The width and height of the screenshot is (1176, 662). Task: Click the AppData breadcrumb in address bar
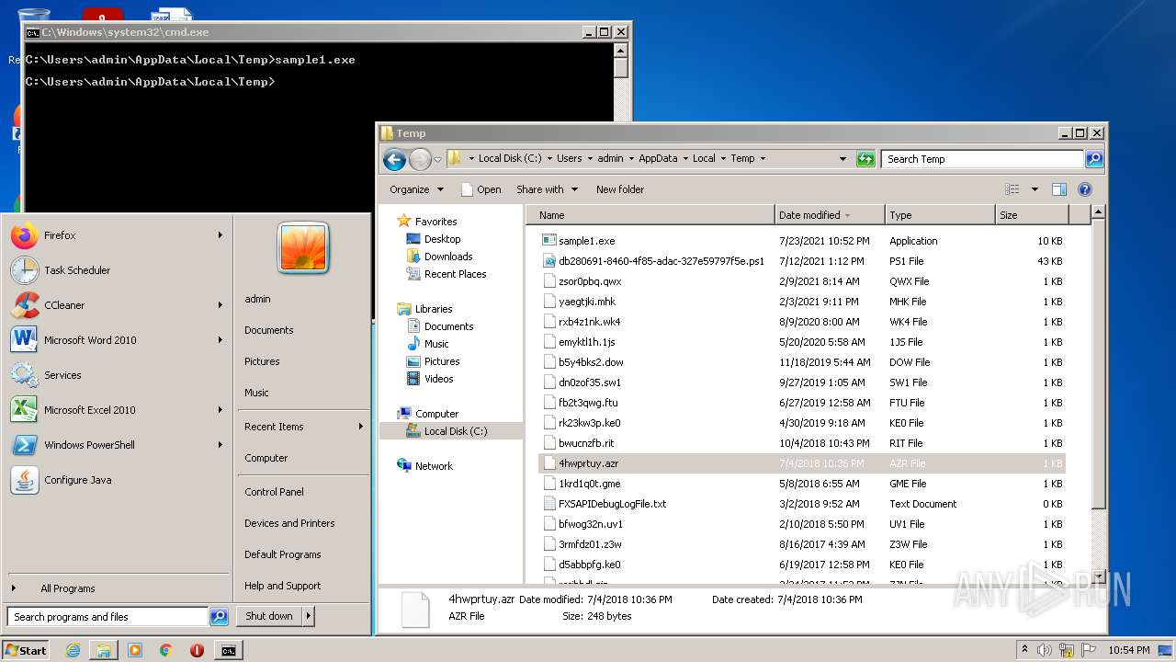(x=659, y=158)
